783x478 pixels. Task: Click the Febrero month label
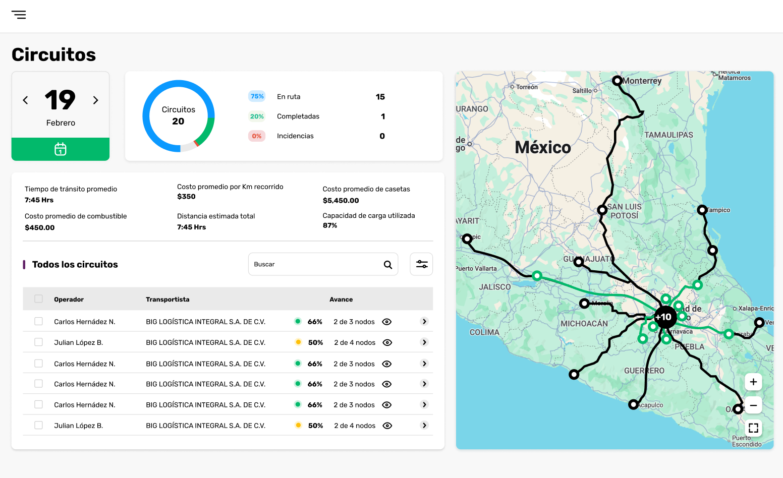[x=61, y=123]
